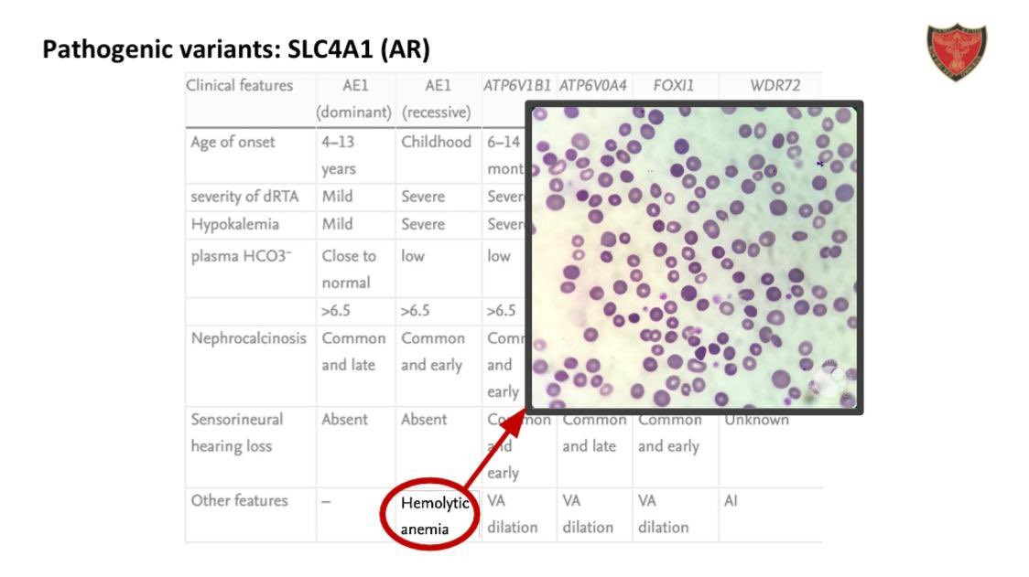Click the Age of onset row label

pos(233,143)
